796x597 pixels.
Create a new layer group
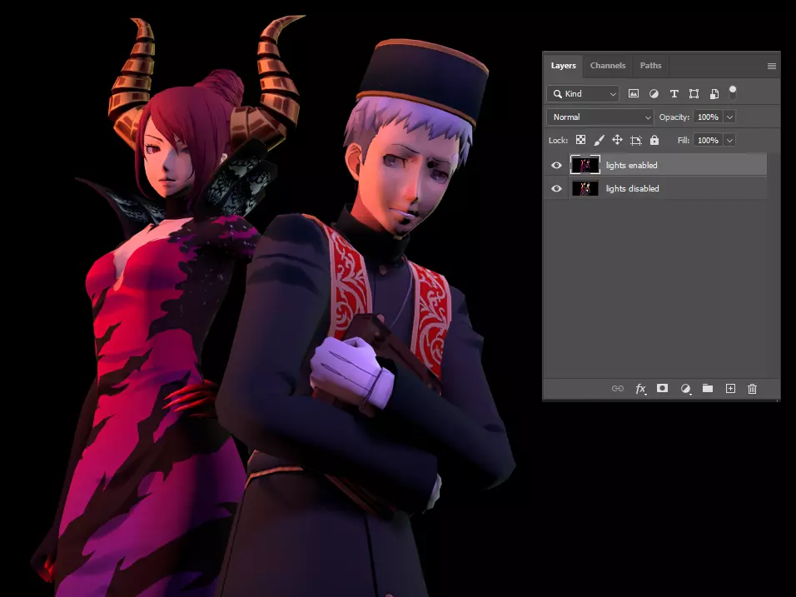coord(708,388)
